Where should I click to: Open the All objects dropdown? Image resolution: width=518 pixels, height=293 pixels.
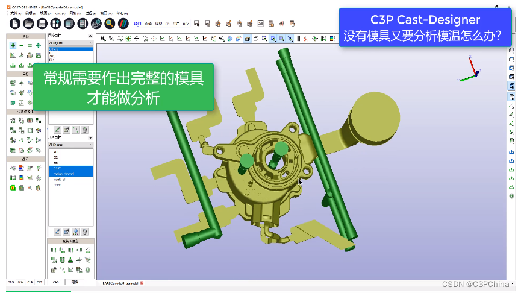[x=70, y=43]
